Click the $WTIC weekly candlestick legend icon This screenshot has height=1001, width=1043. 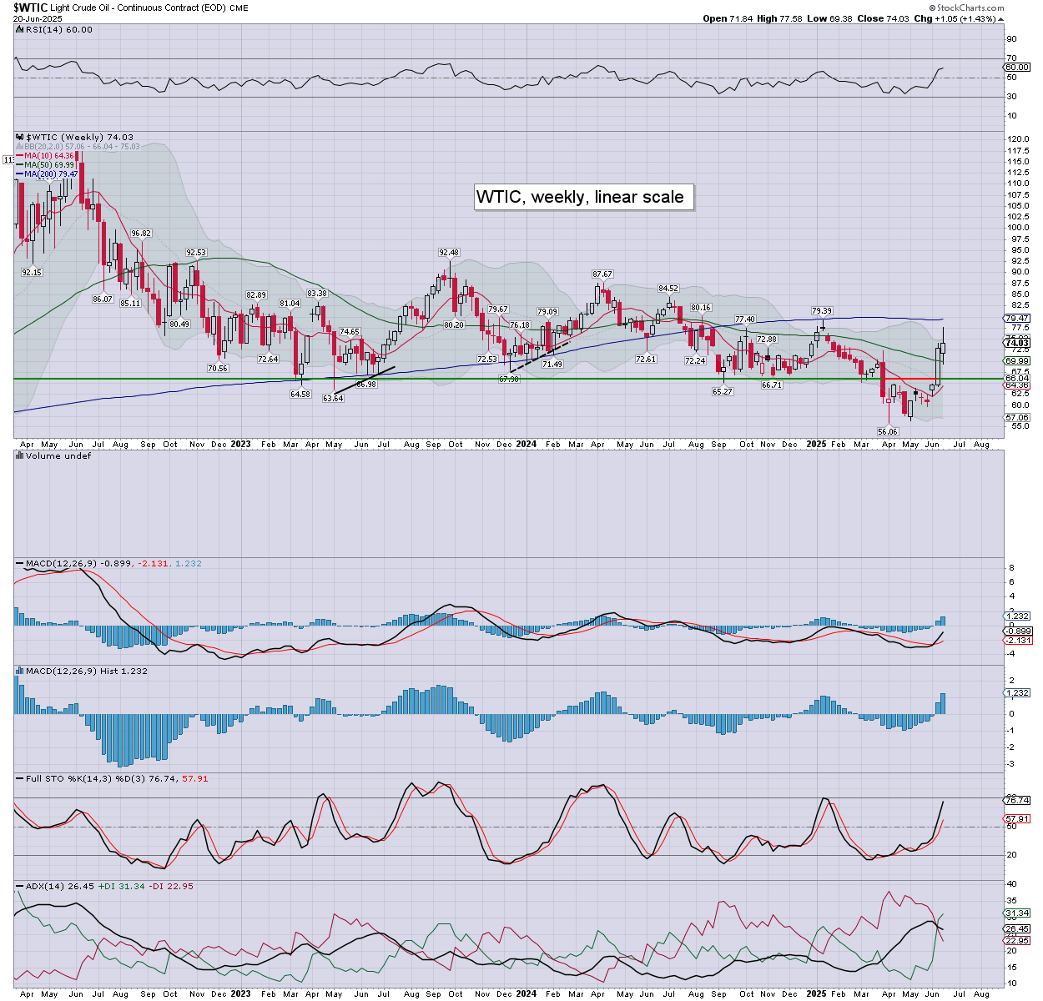click(20, 137)
